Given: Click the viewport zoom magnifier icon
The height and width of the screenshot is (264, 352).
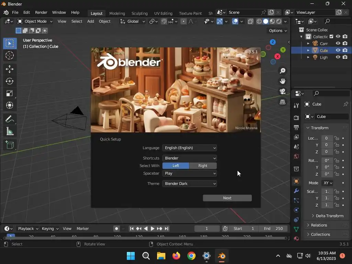Looking at the screenshot, I should click(x=283, y=71).
